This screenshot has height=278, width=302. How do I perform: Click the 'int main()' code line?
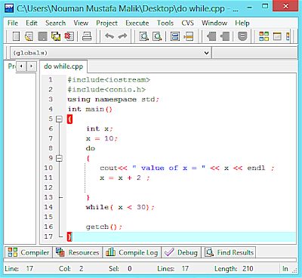90,110
